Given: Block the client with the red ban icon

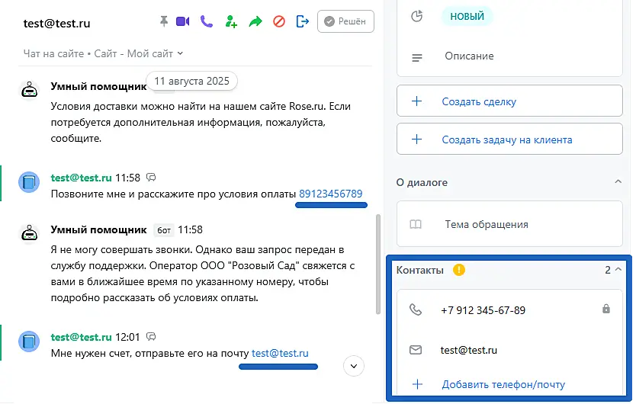Looking at the screenshot, I should (x=279, y=21).
